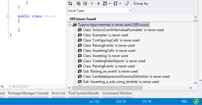Select issue Sub 'Raising_an_event' is never used
This screenshot has width=202, height=105.
(110, 71)
